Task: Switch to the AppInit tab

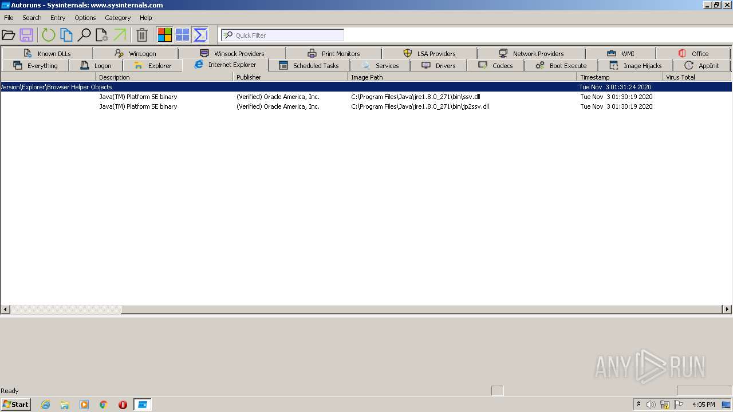Action: coord(702,65)
